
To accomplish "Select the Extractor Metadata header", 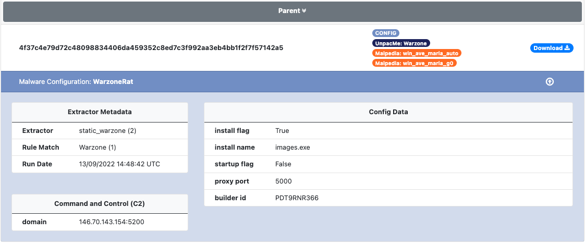I will [x=100, y=112].
